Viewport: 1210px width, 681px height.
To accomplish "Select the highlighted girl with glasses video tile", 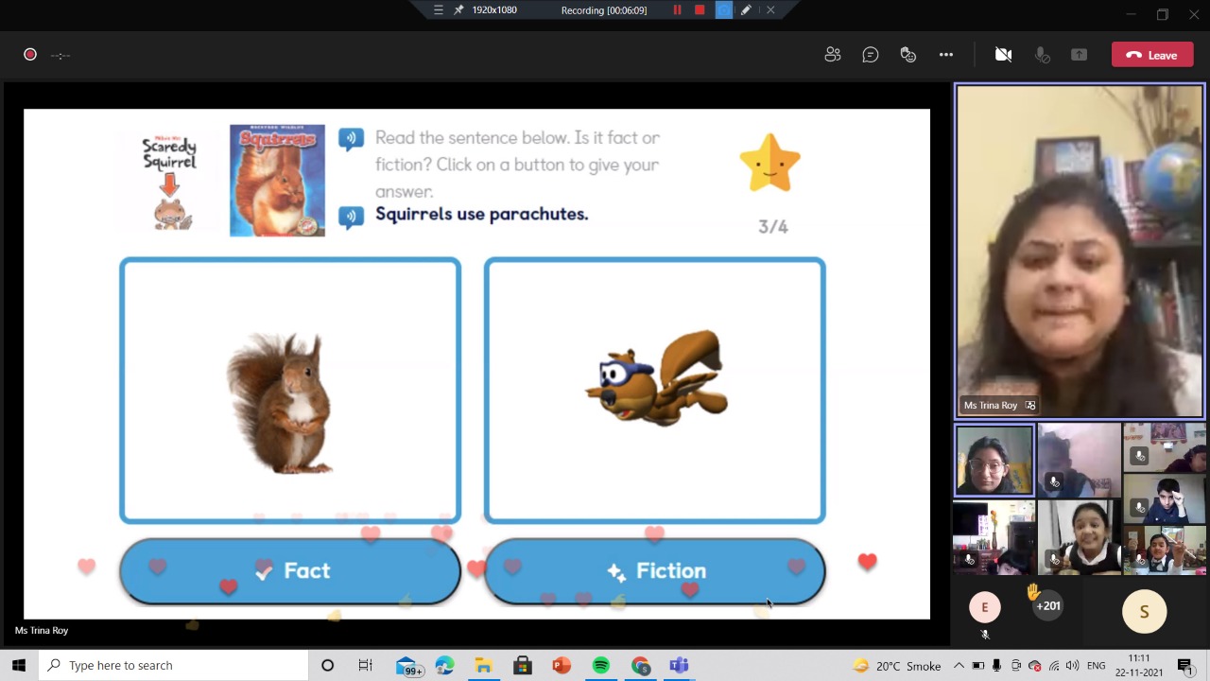I will (994, 461).
